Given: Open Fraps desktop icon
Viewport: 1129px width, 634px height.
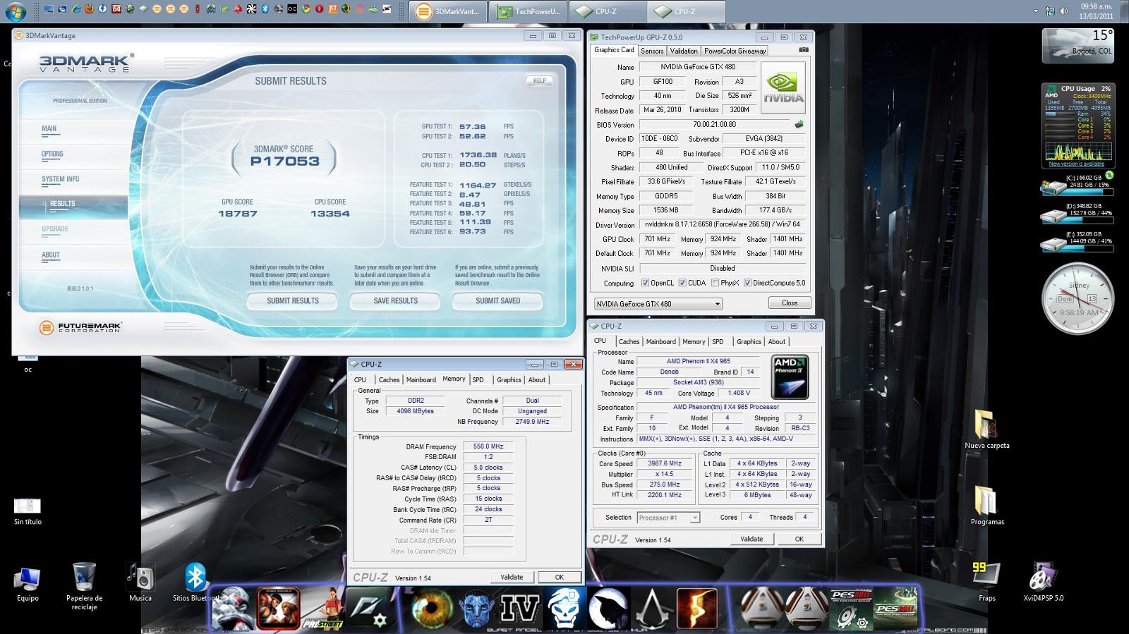Looking at the screenshot, I should 986,583.
